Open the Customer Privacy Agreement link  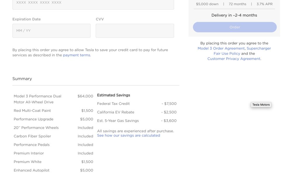[234, 59]
